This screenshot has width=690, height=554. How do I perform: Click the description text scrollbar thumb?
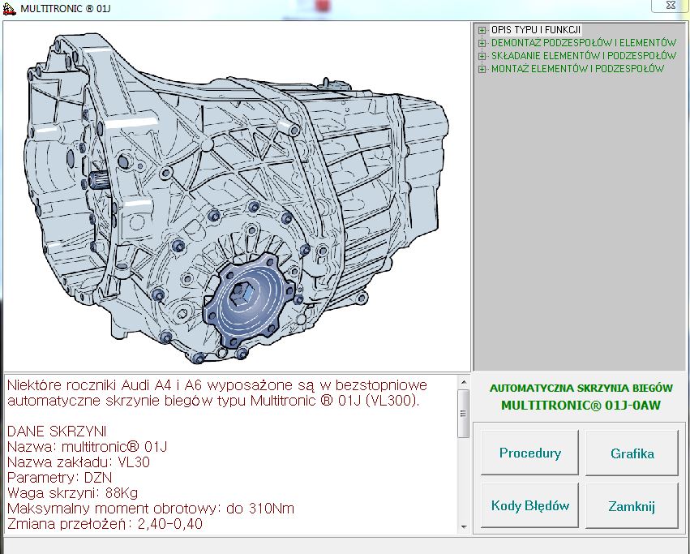463,414
